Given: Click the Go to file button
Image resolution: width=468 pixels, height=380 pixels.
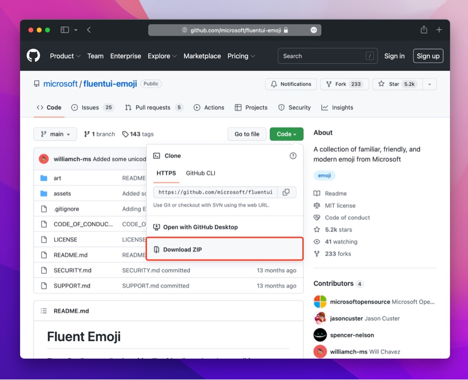Looking at the screenshot, I should [x=247, y=134].
